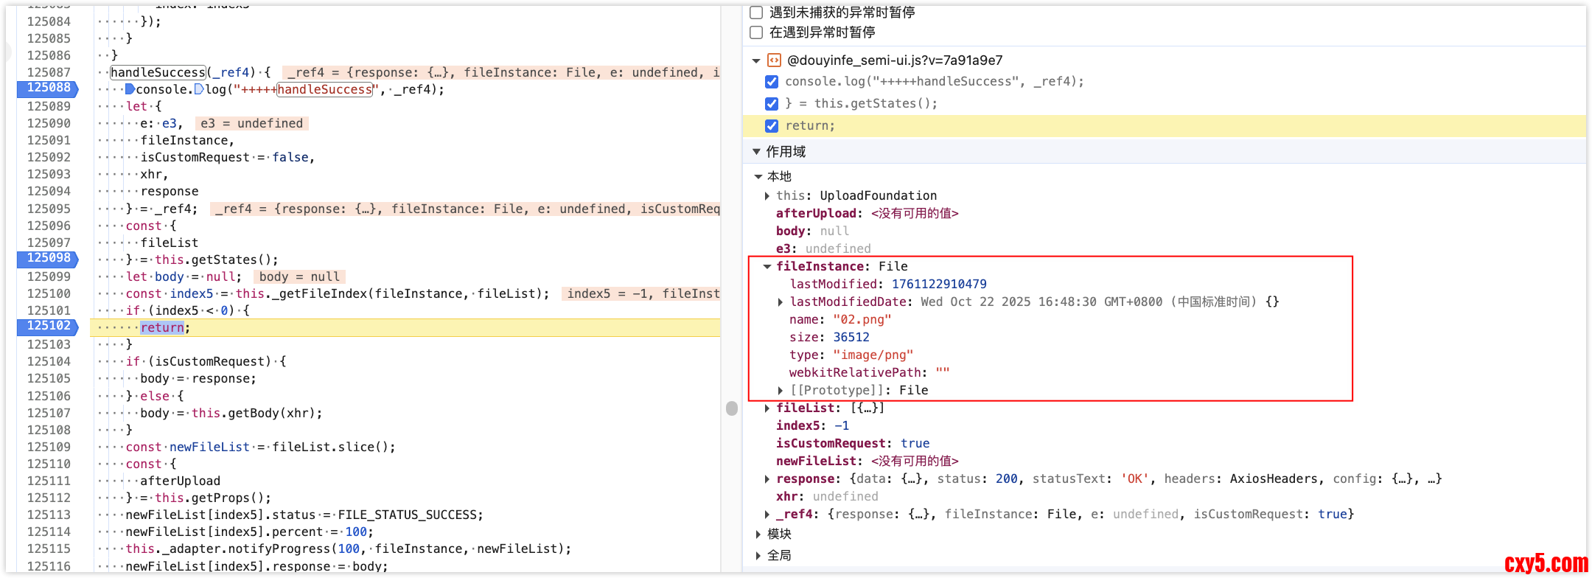Click line number 125087 in the gutter
Image resolution: width=1592 pixels, height=578 pixels.
pos(49,72)
